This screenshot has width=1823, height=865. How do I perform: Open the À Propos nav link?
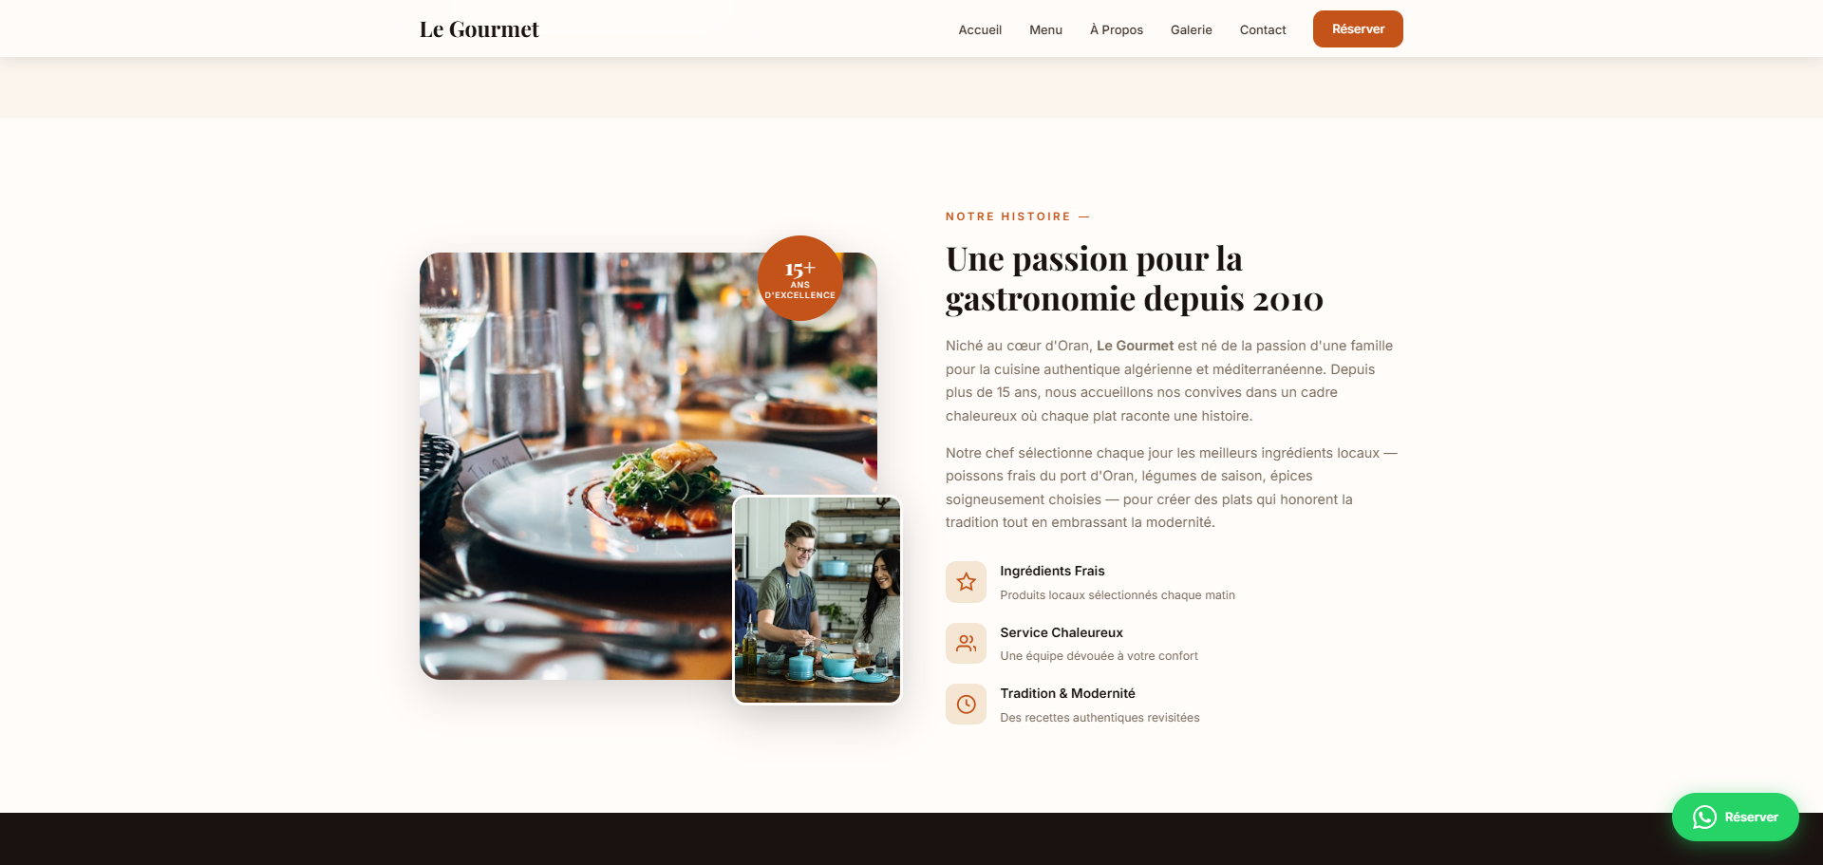tap(1117, 29)
